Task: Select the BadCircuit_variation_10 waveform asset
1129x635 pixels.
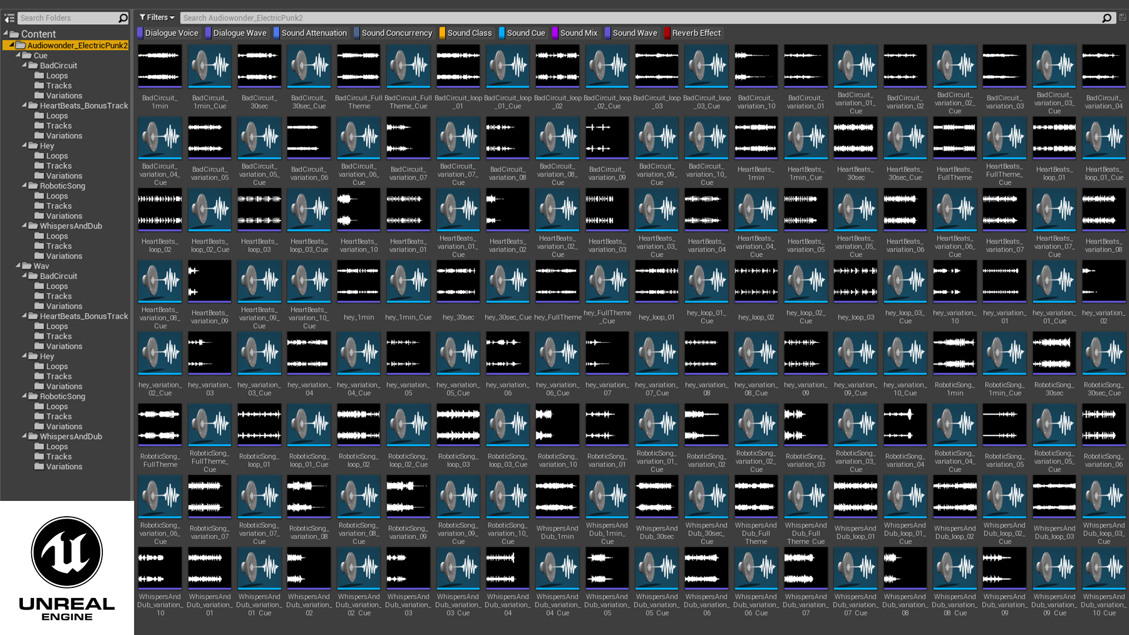Action: point(756,66)
